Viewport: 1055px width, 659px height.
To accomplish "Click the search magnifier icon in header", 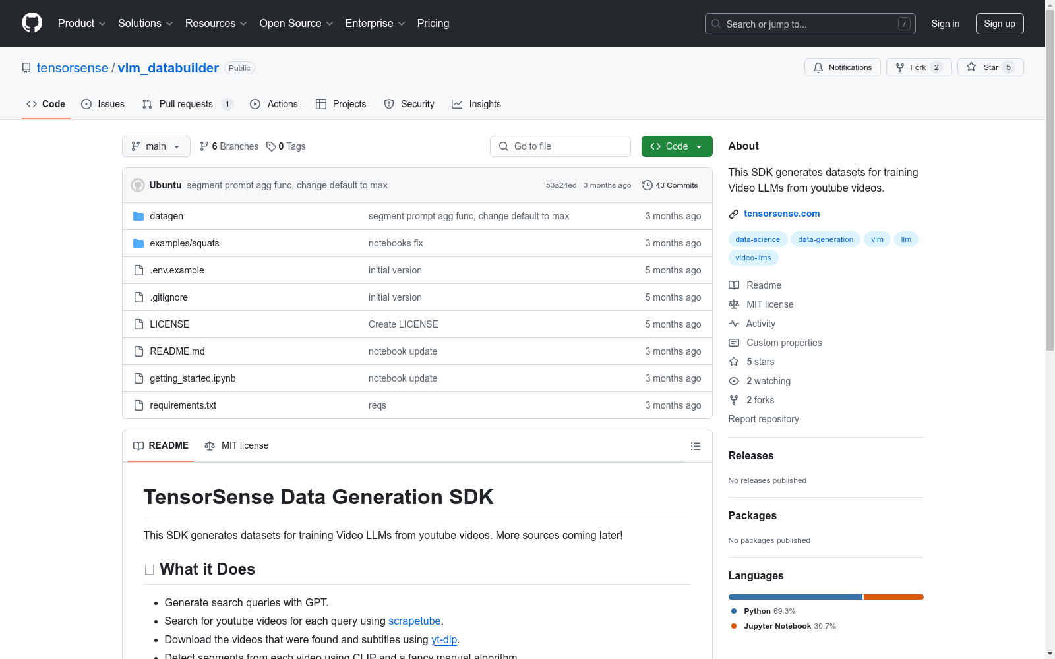I will [x=716, y=24].
